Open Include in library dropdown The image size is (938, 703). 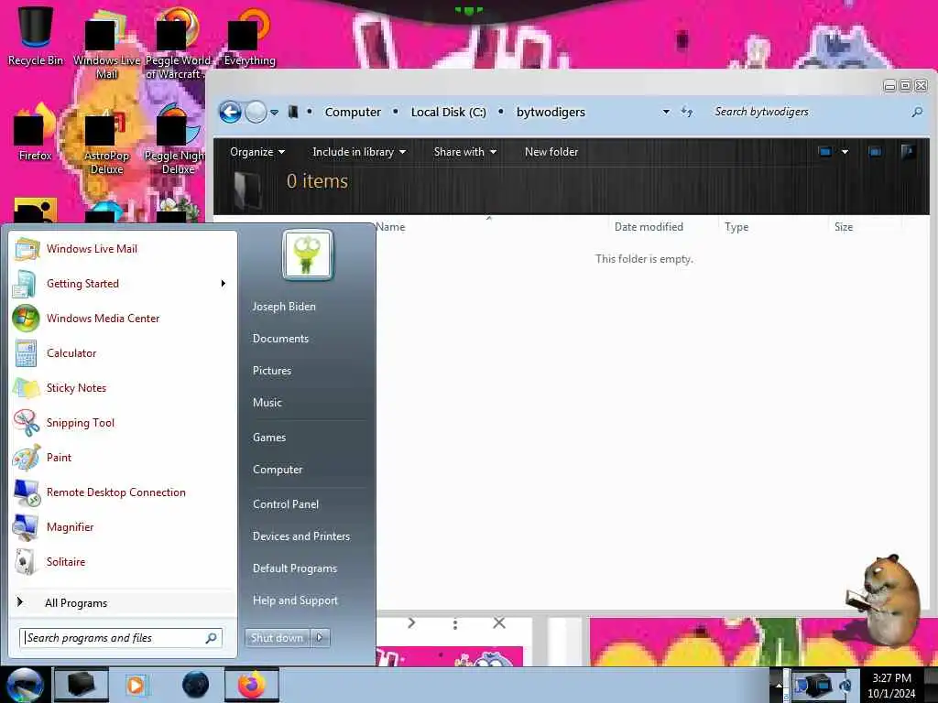[x=359, y=152]
